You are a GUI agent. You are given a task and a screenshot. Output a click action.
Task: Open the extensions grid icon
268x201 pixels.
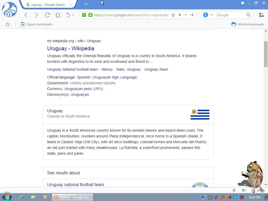pyautogui.click(x=261, y=15)
